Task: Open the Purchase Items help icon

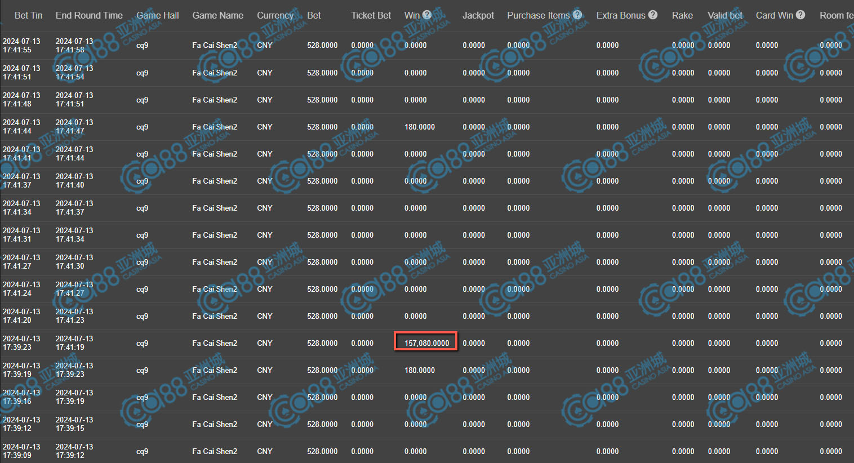Action: point(577,15)
